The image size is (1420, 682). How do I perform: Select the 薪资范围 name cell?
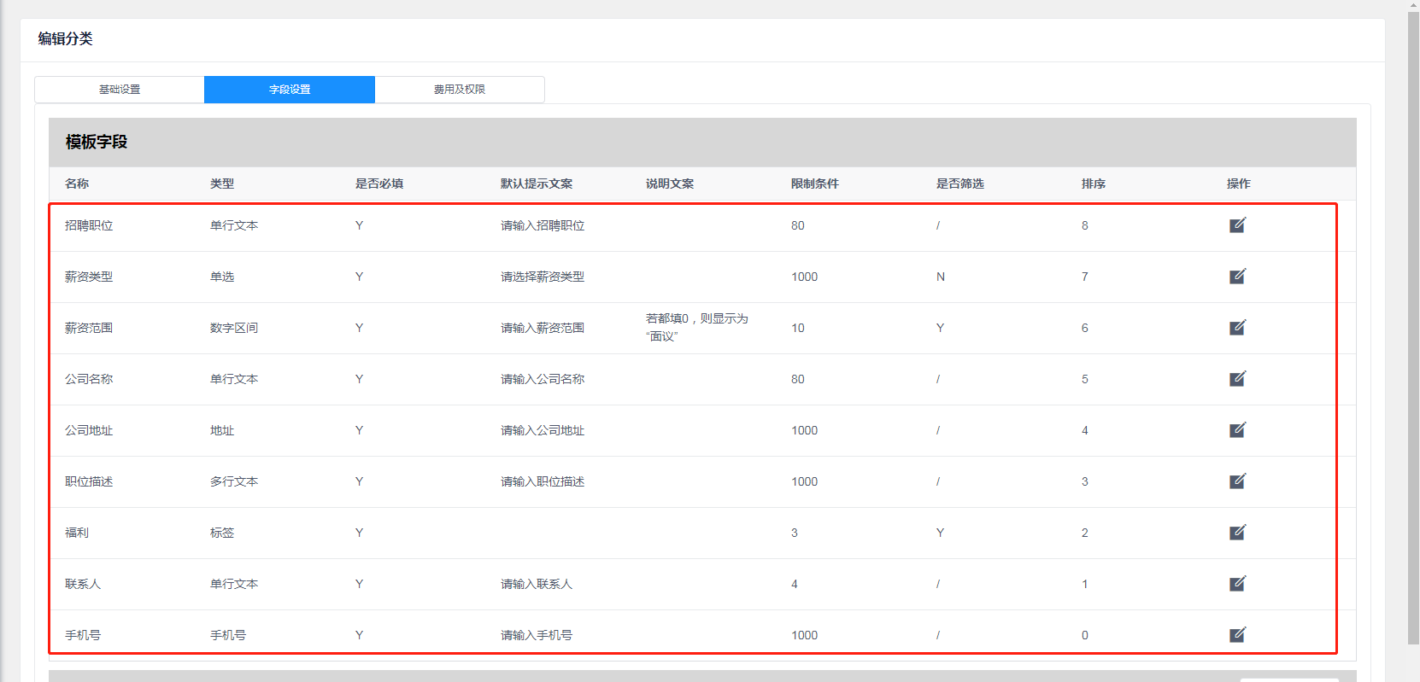click(x=89, y=328)
